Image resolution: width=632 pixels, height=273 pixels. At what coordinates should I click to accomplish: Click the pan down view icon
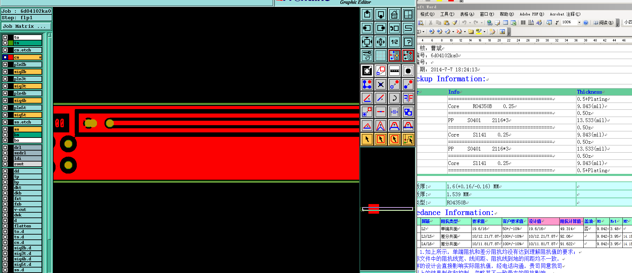[381, 14]
